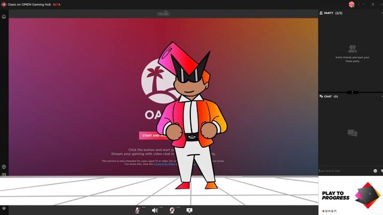Toggle the disabled webcam icon
Viewport: 383px width, 215px height.
[172, 210]
